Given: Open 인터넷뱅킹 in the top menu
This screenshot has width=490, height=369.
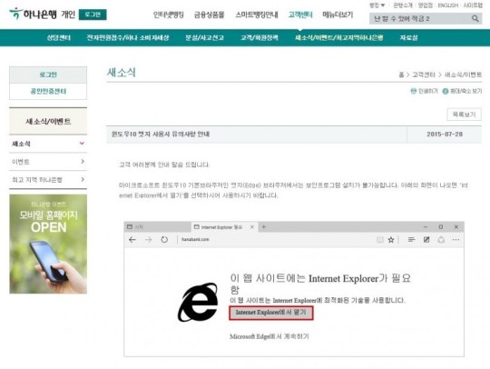Looking at the screenshot, I should (x=169, y=15).
